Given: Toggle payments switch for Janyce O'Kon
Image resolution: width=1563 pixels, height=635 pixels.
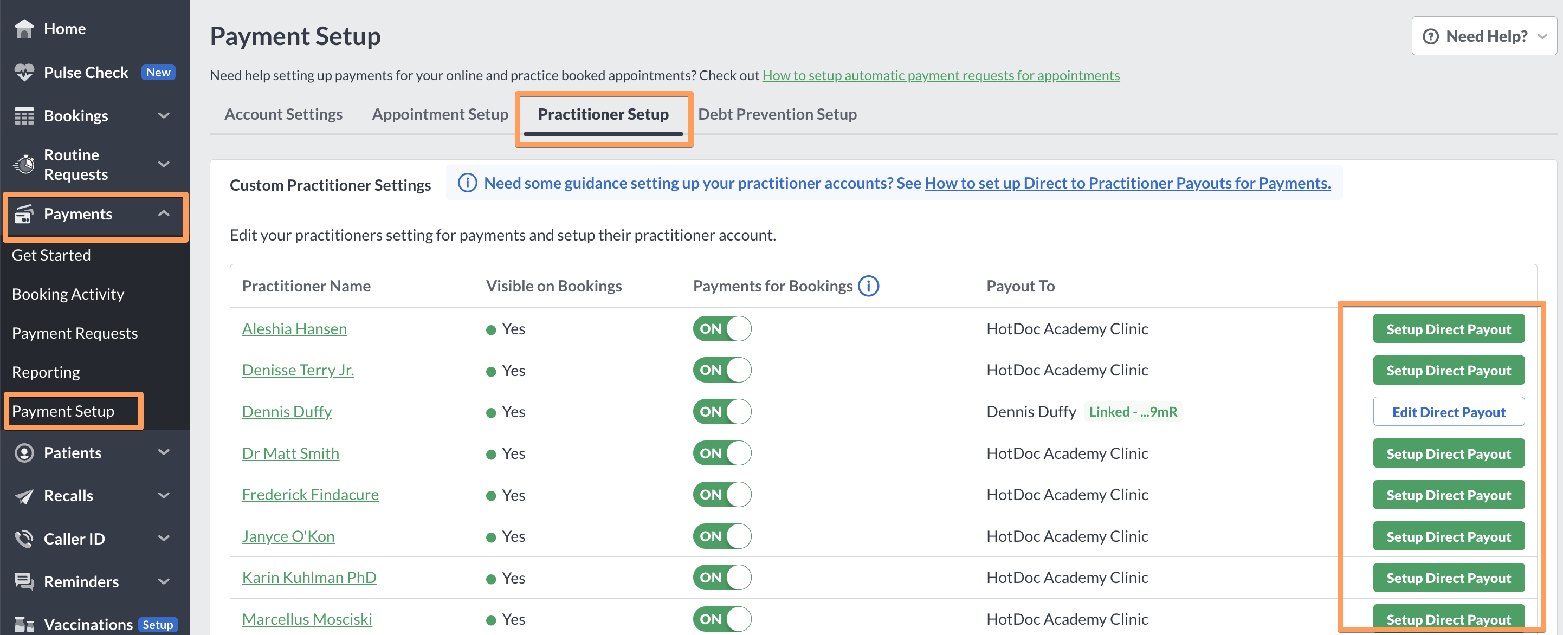Looking at the screenshot, I should pos(722,536).
